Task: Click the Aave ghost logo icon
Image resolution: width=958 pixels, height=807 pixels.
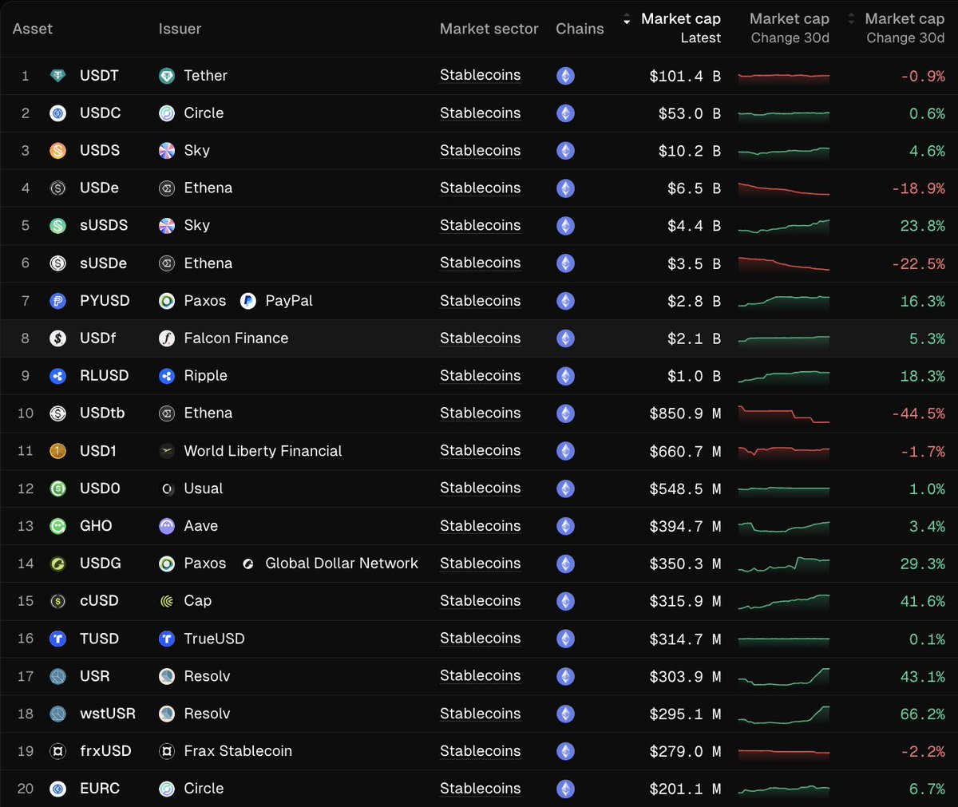Action: coord(167,526)
